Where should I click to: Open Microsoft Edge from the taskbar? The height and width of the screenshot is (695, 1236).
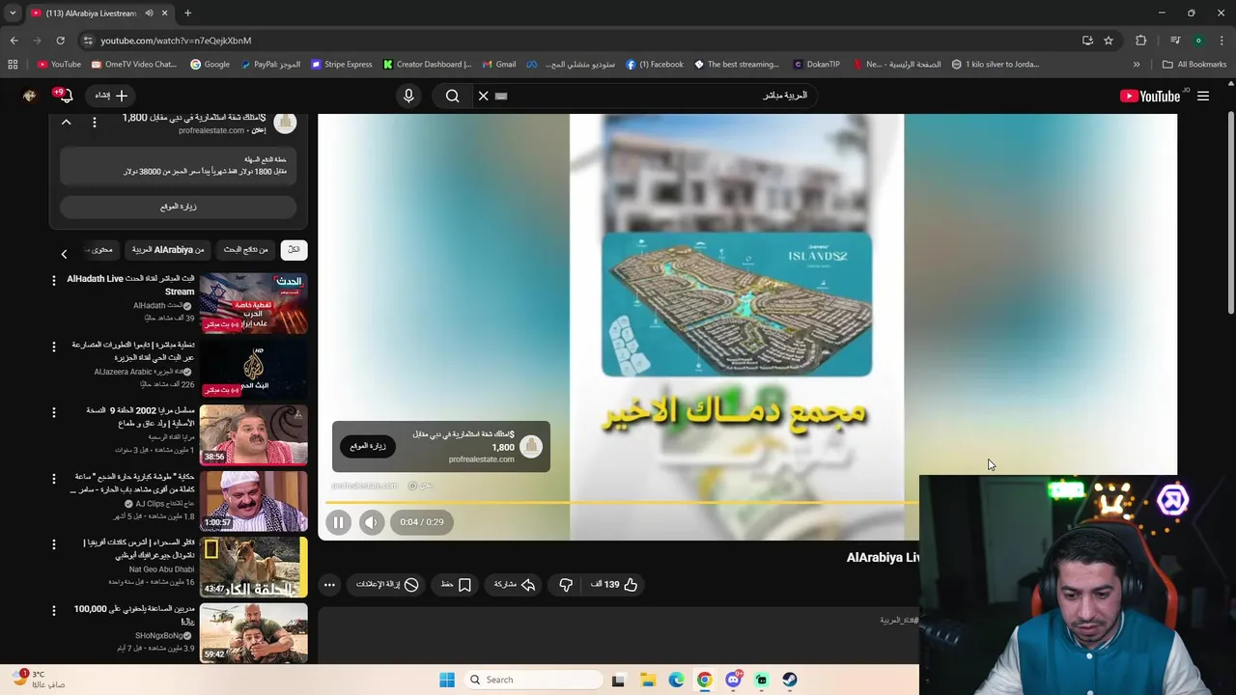click(x=676, y=680)
